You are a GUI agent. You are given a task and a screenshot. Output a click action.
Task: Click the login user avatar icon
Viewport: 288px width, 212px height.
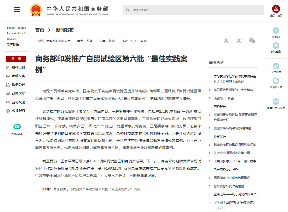coord(276,9)
